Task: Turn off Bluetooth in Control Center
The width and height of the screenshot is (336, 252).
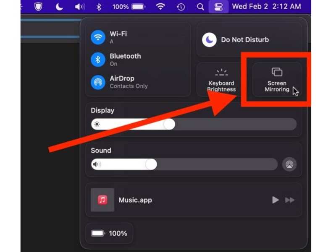Action: 98,60
